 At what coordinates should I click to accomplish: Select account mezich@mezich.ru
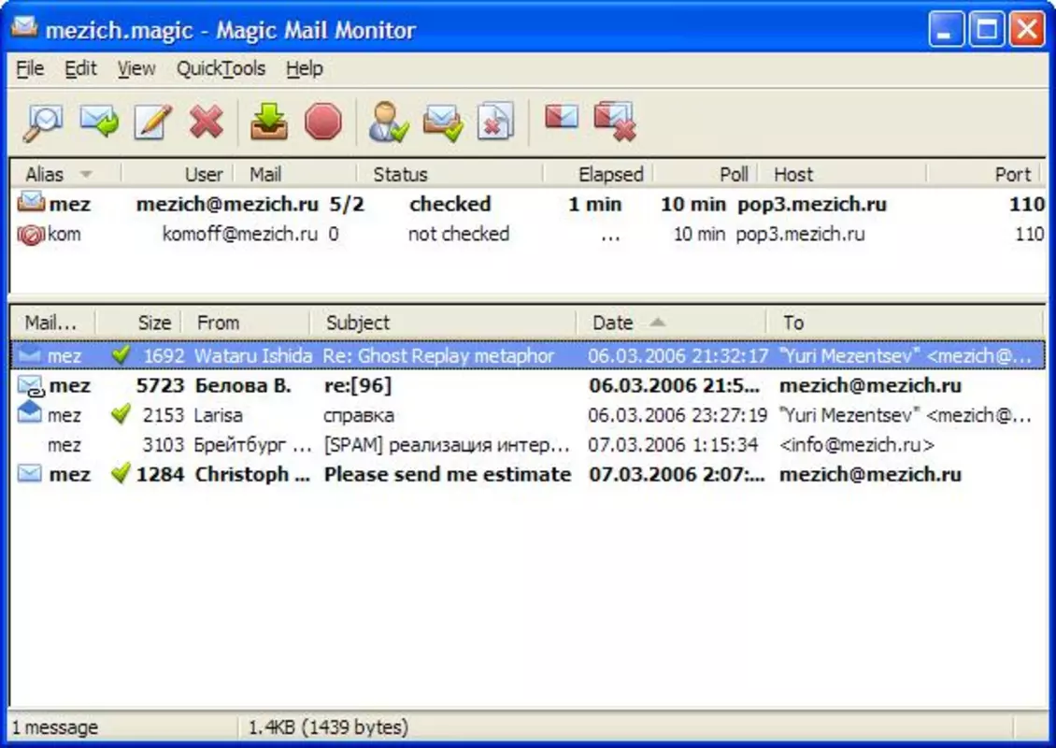tap(528, 204)
